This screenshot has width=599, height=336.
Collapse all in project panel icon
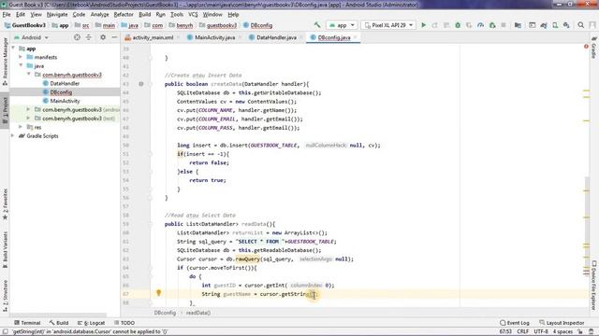(x=89, y=37)
